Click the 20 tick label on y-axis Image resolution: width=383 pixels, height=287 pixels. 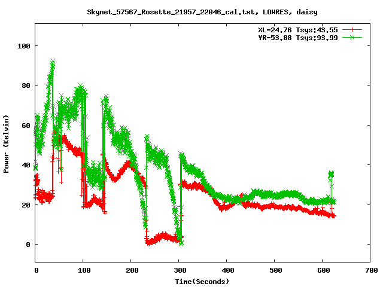tap(26, 205)
